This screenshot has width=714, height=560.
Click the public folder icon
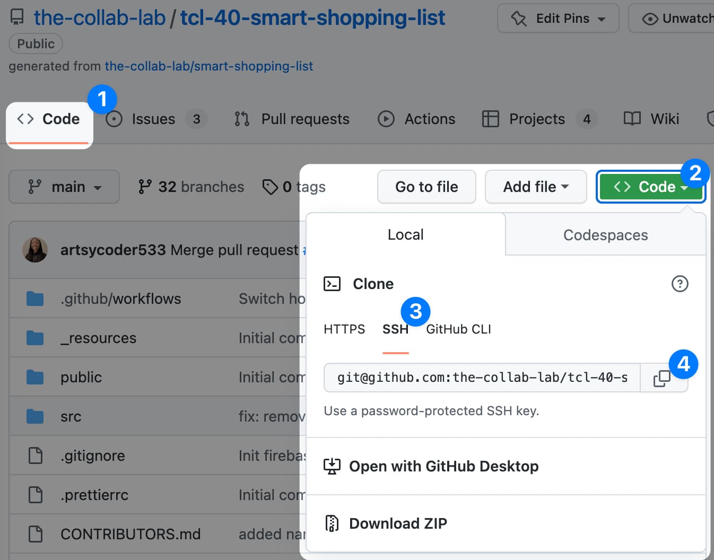tap(35, 377)
